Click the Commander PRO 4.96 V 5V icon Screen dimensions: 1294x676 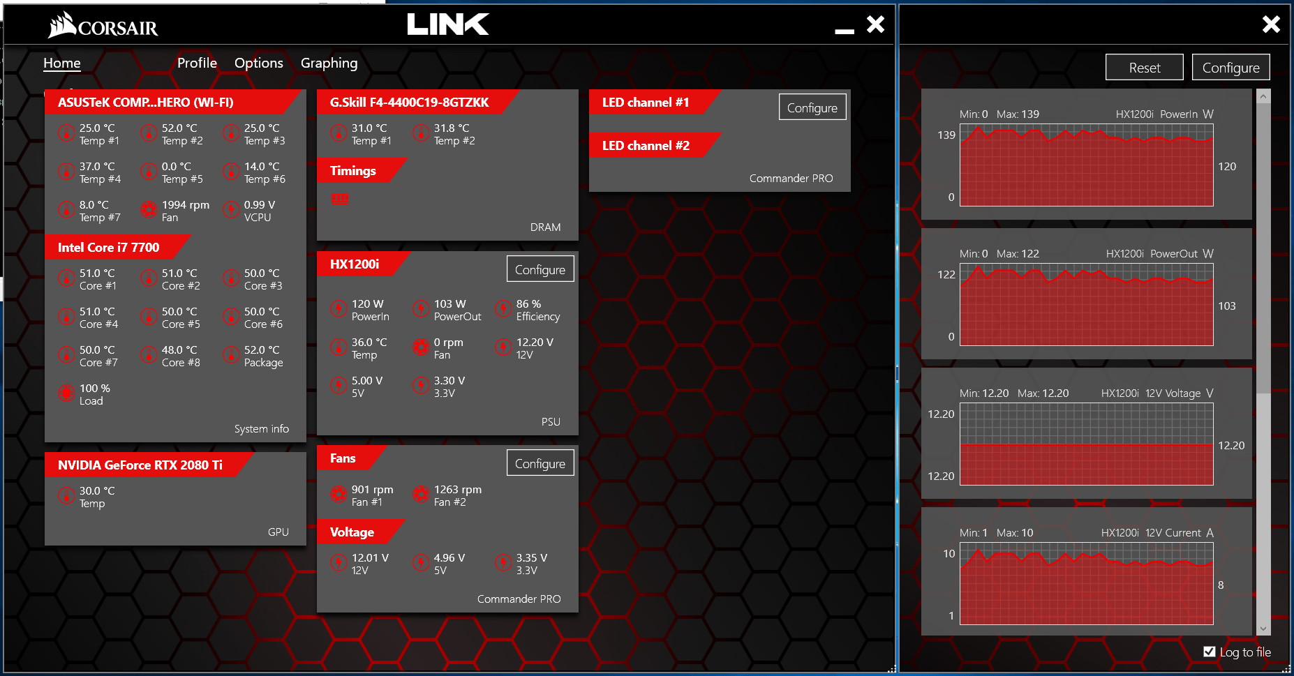coord(421,562)
